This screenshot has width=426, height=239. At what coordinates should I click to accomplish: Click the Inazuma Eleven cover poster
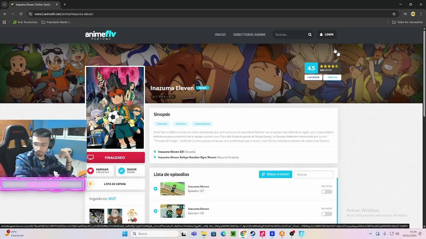coord(115,108)
